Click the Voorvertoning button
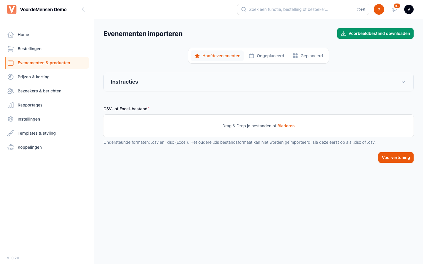This screenshot has width=423, height=264. pos(396,158)
